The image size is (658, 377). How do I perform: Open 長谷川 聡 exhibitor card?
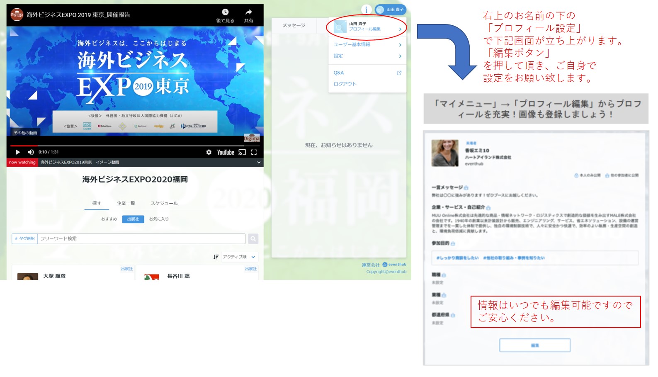click(x=197, y=273)
